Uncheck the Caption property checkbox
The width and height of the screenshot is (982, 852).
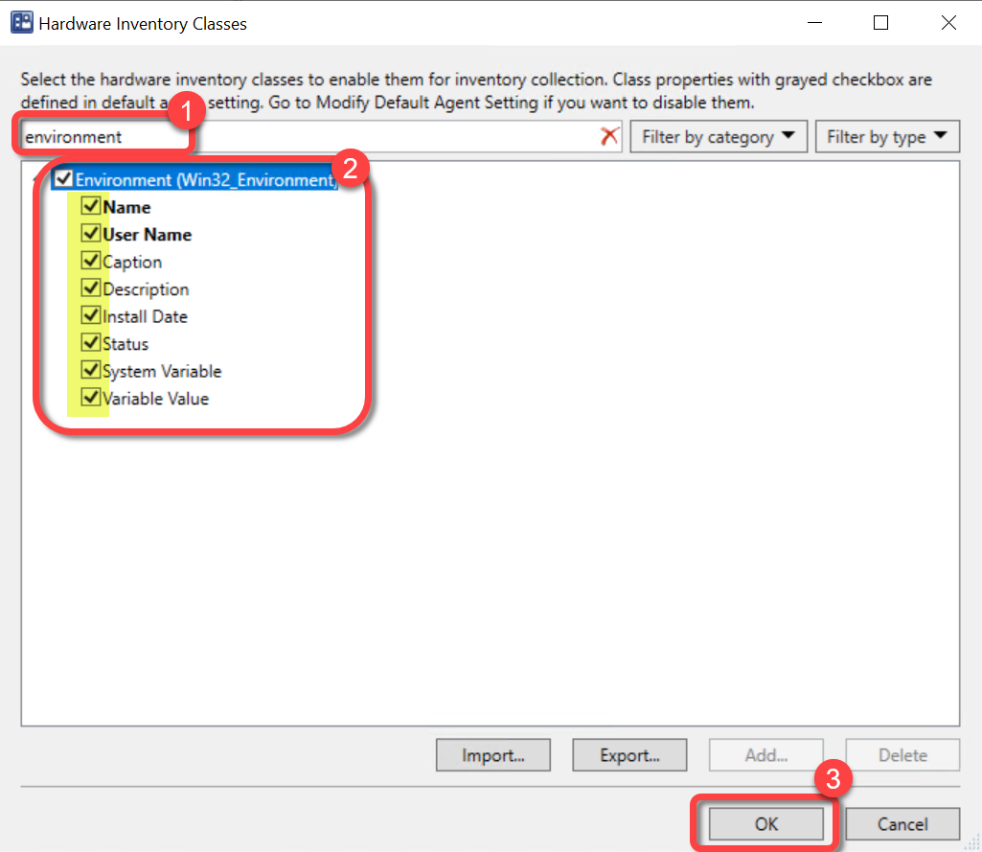[91, 261]
